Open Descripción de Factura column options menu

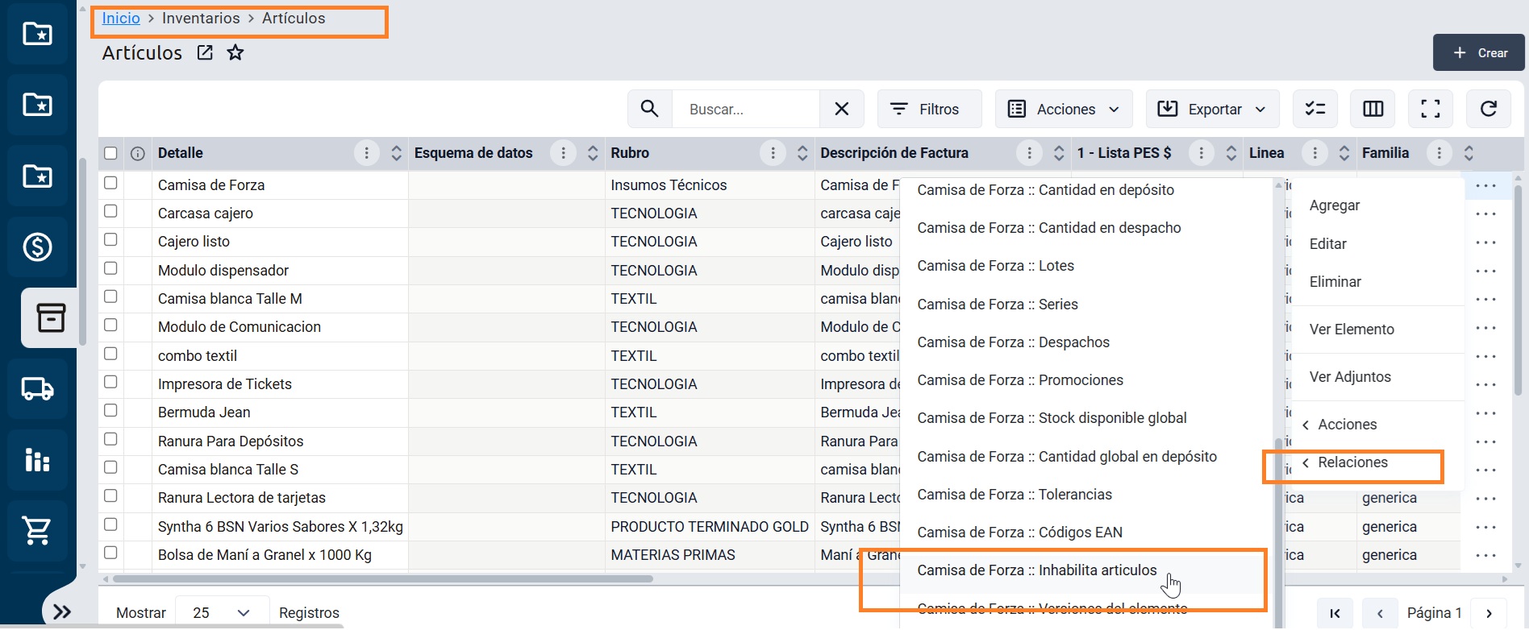pyautogui.click(x=1029, y=153)
